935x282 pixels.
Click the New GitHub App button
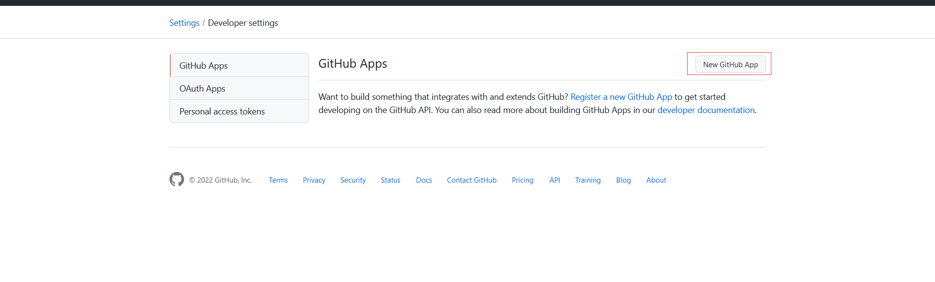[x=730, y=64]
